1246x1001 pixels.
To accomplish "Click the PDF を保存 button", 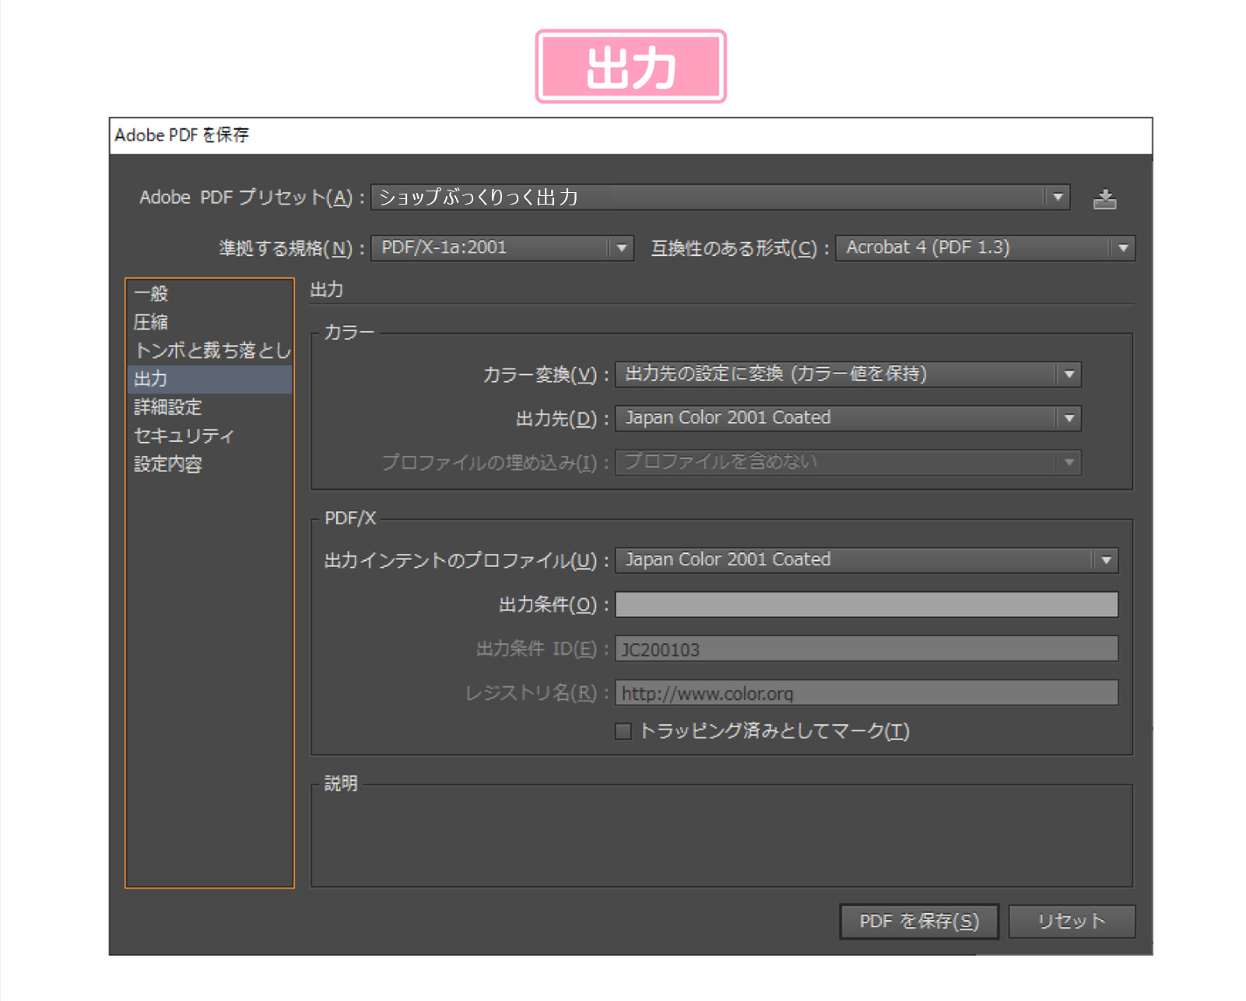I will (x=918, y=922).
